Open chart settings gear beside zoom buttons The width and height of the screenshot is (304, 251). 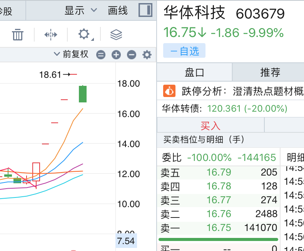(147, 55)
